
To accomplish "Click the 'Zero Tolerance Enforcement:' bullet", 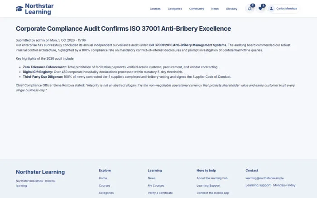I will point(45,67).
